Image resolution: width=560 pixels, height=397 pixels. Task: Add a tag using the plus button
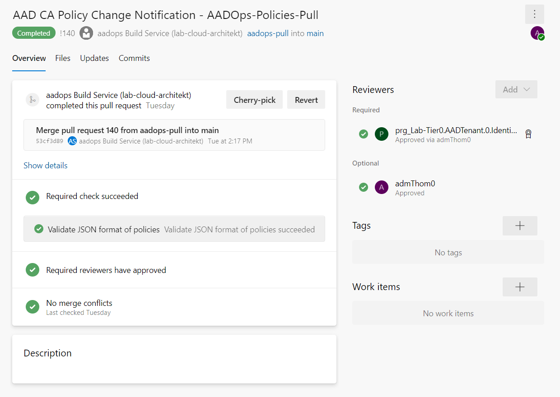(520, 226)
